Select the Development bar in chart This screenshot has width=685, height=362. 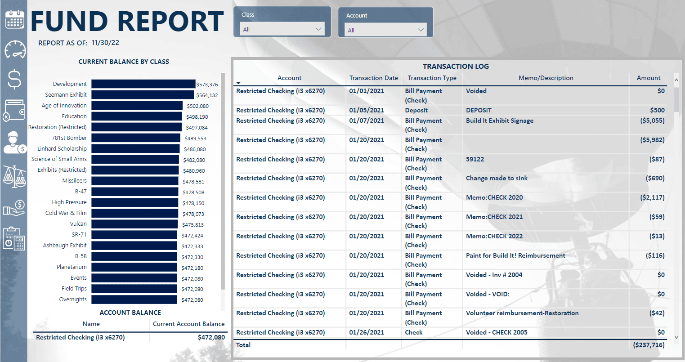(143, 84)
